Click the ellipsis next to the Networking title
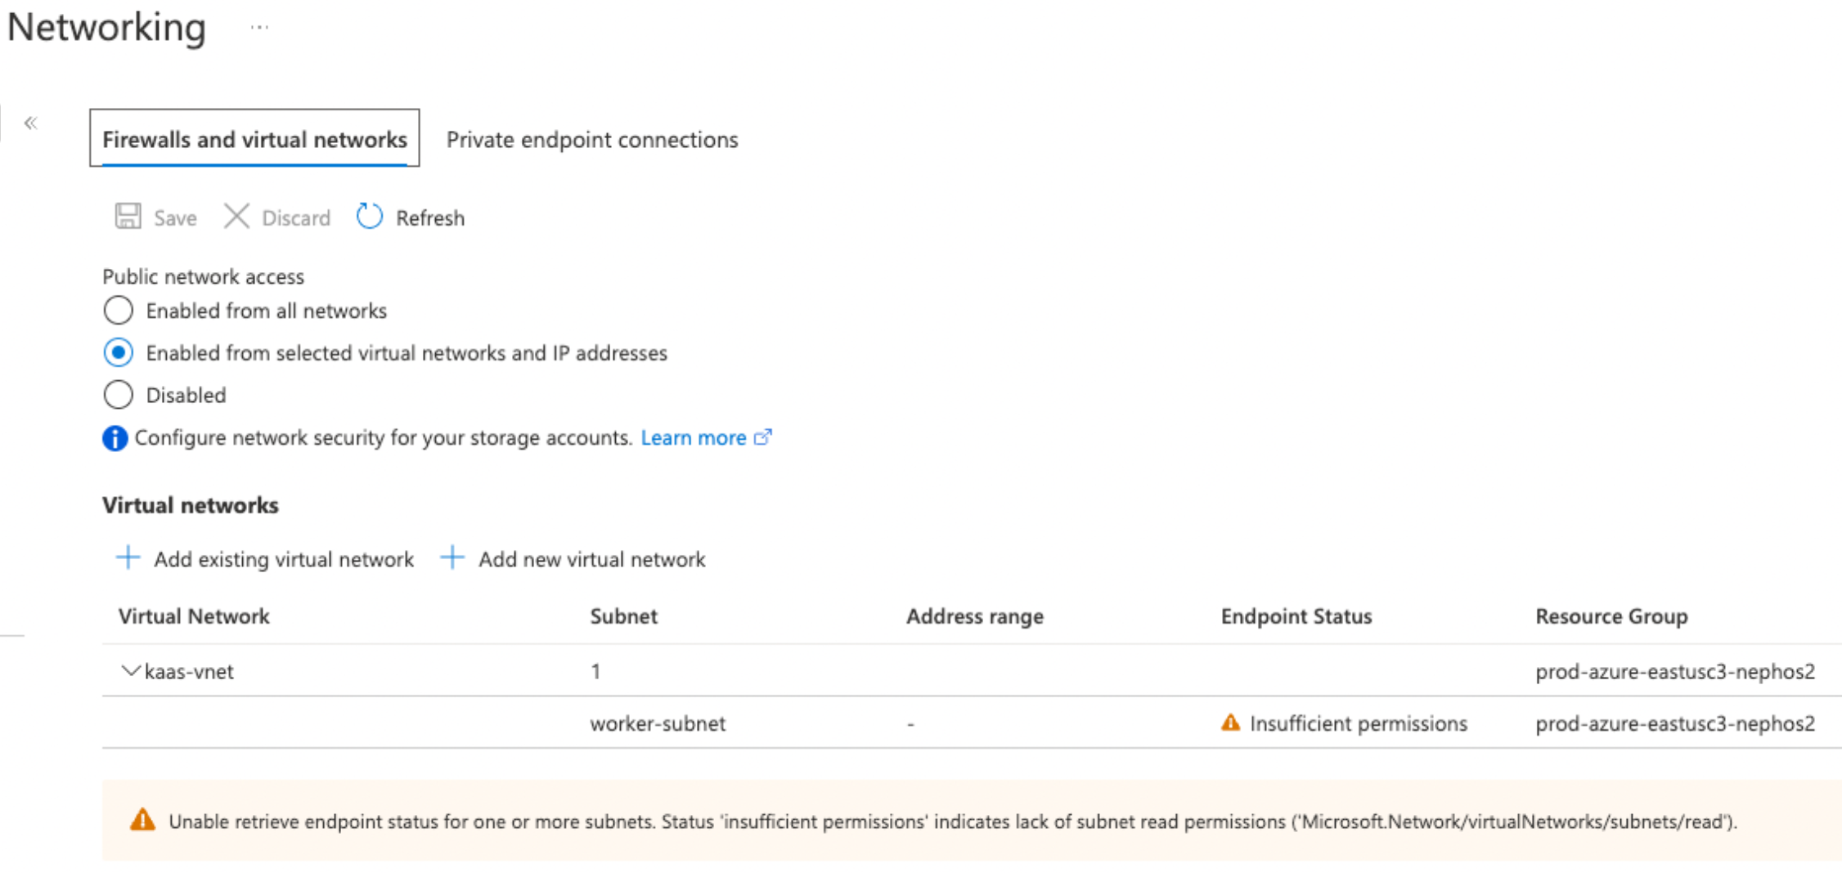 pos(260,29)
